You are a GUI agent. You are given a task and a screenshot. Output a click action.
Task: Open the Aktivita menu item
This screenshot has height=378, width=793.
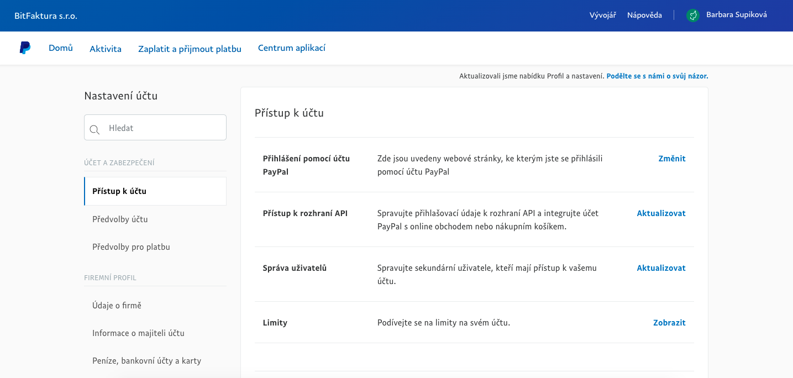[x=106, y=49]
